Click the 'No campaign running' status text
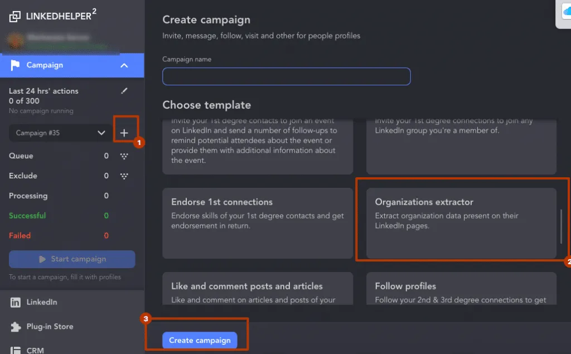571x354 pixels. pos(41,111)
